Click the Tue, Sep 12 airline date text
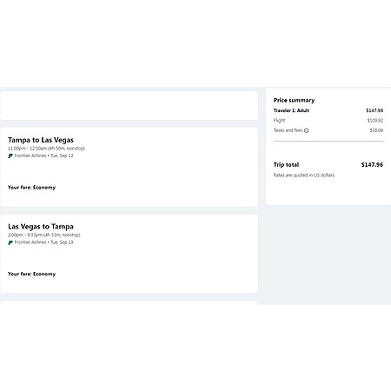 pos(62,156)
